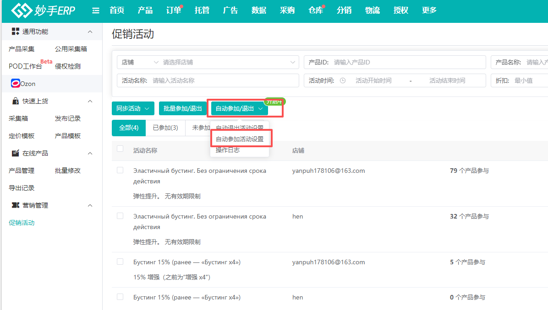Collapse the 通用功能 sidebar section
The height and width of the screenshot is (310, 548).
coord(90,32)
